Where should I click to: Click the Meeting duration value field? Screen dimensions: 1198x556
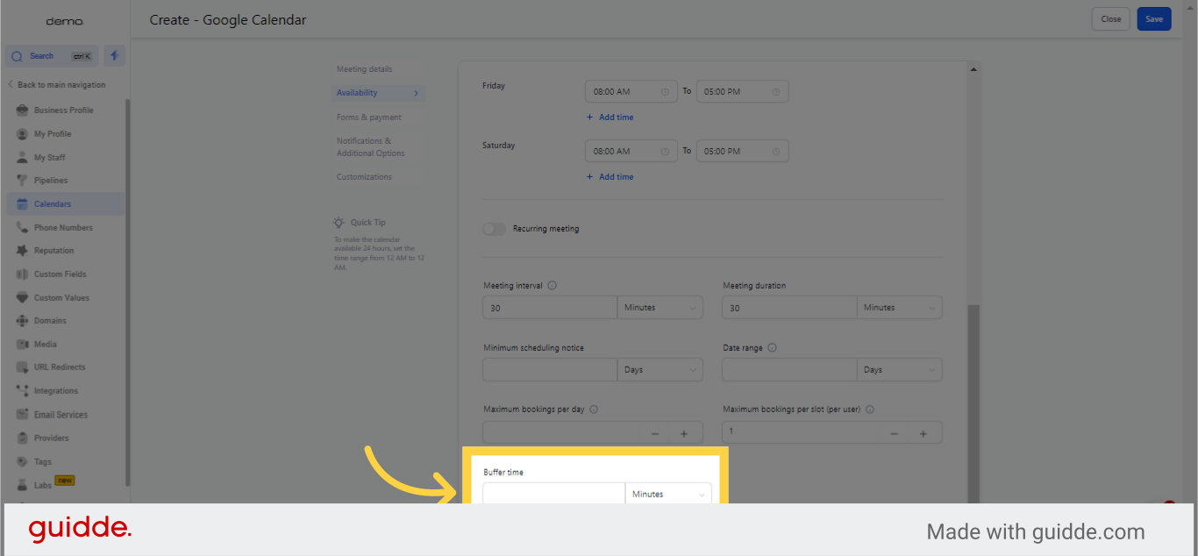[788, 308]
